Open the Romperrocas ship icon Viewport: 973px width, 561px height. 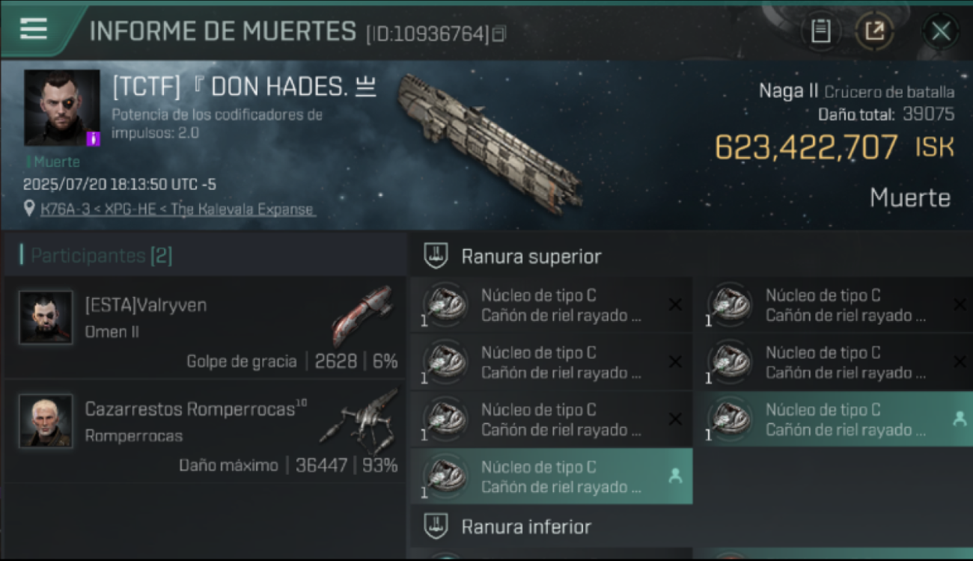[x=359, y=419]
